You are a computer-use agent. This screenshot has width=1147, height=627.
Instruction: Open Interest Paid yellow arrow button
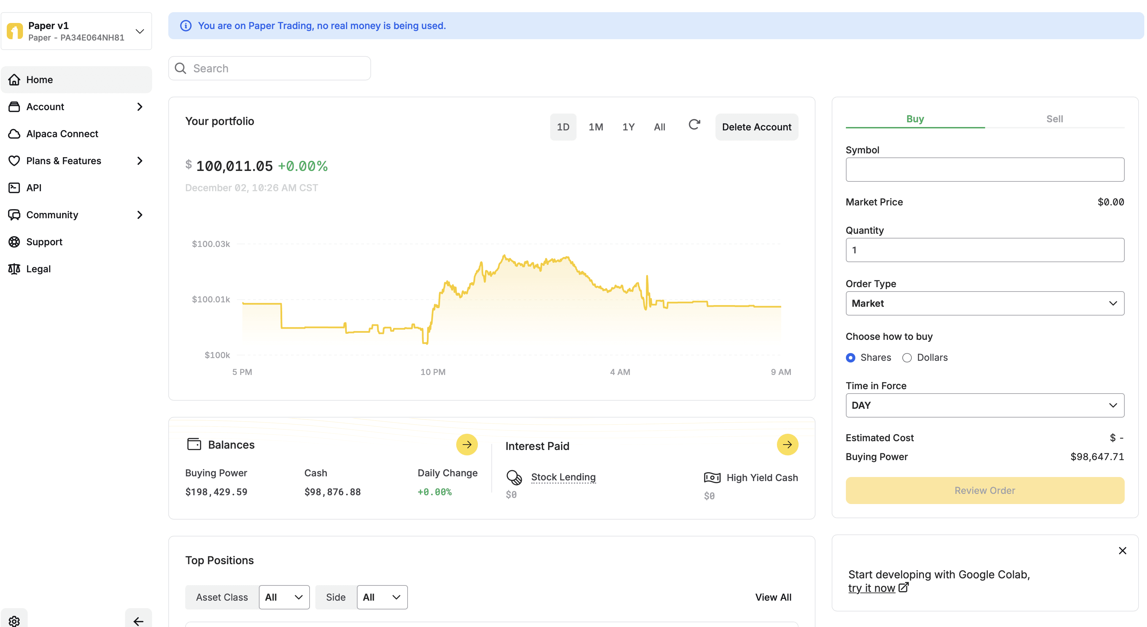(x=787, y=444)
